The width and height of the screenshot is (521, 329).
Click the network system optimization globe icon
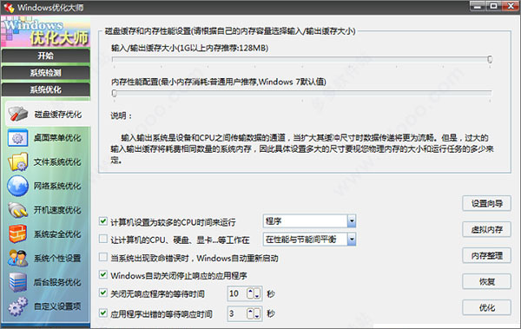17,186
